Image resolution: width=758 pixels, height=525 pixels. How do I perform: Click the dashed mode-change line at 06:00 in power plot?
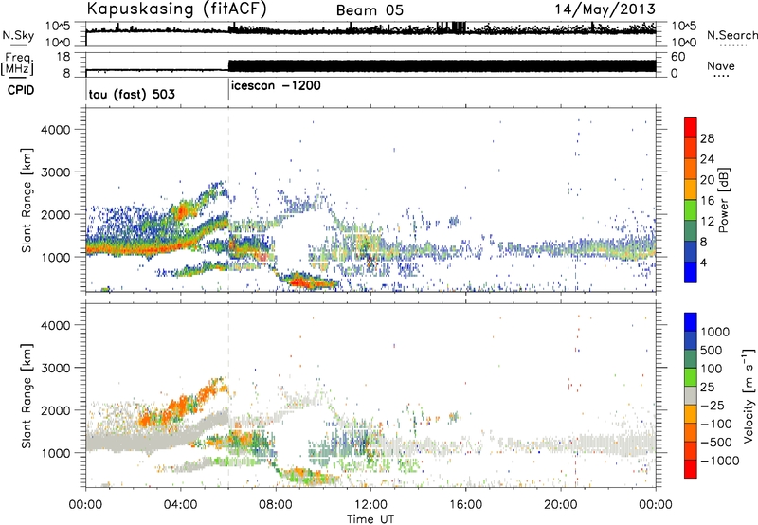click(228, 200)
